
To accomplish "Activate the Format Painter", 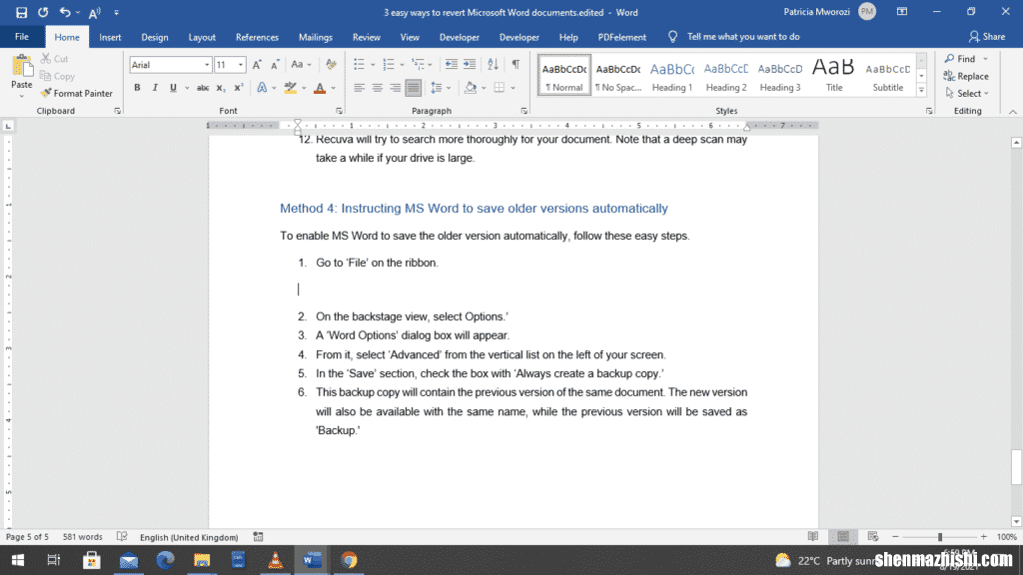I will tap(76, 93).
